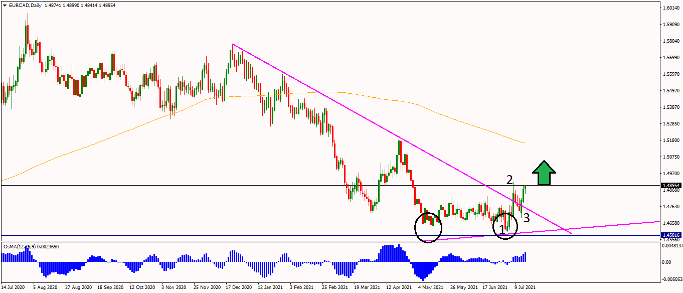Select the number 2 label above breakout candle

coord(509,179)
